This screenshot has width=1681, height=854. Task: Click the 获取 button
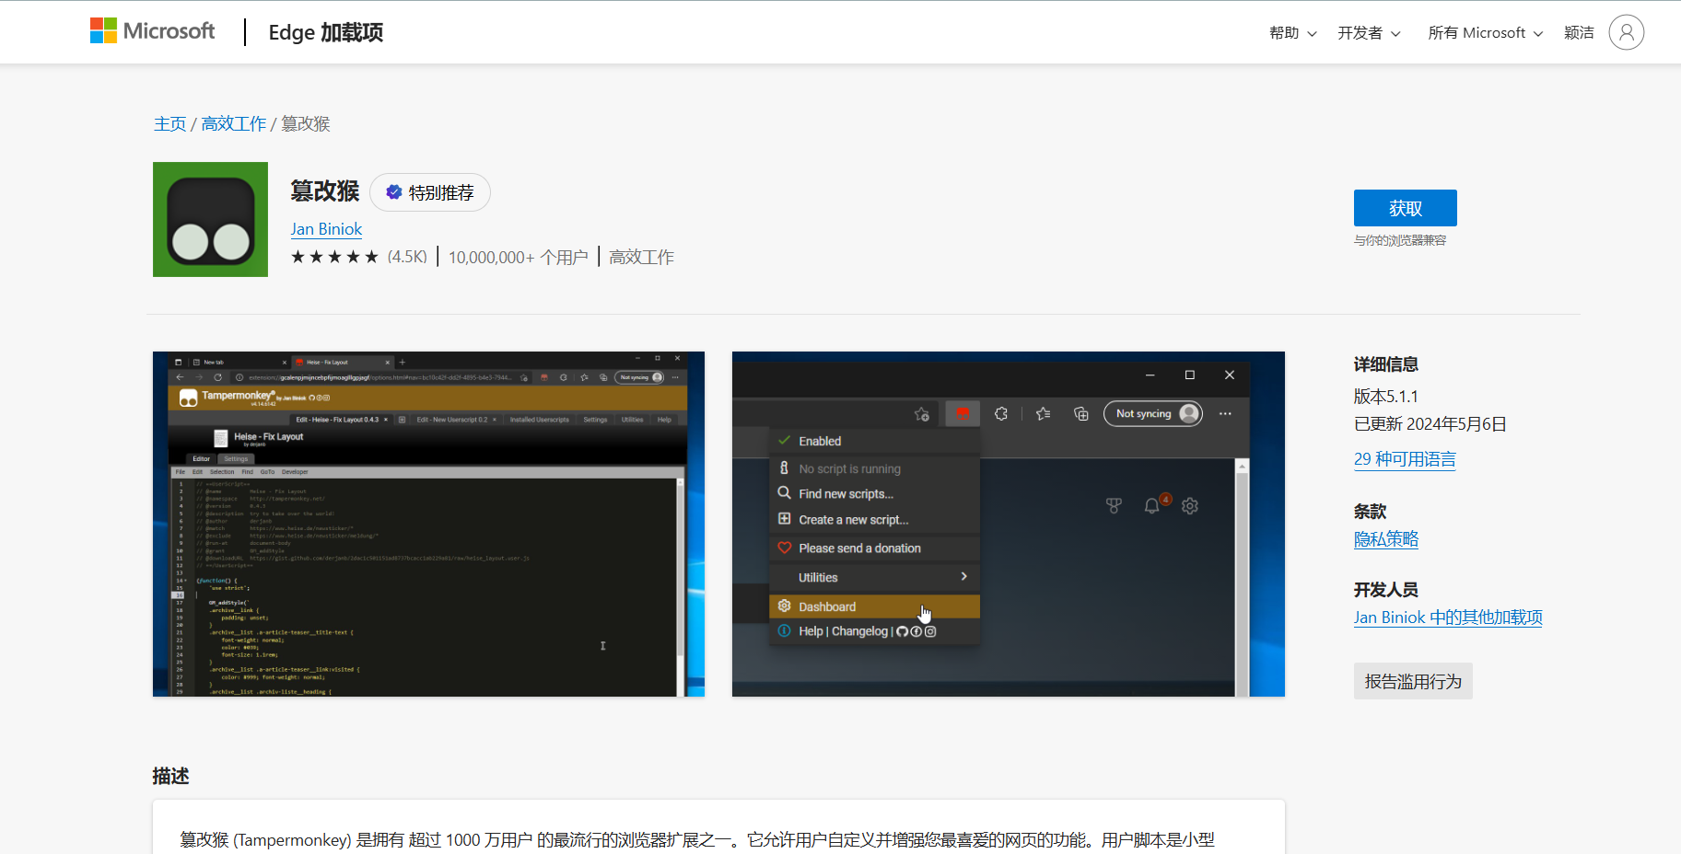[1405, 208]
